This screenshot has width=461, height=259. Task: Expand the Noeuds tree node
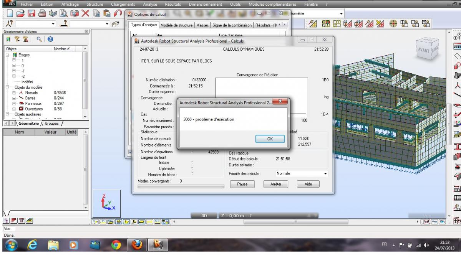click(14, 92)
